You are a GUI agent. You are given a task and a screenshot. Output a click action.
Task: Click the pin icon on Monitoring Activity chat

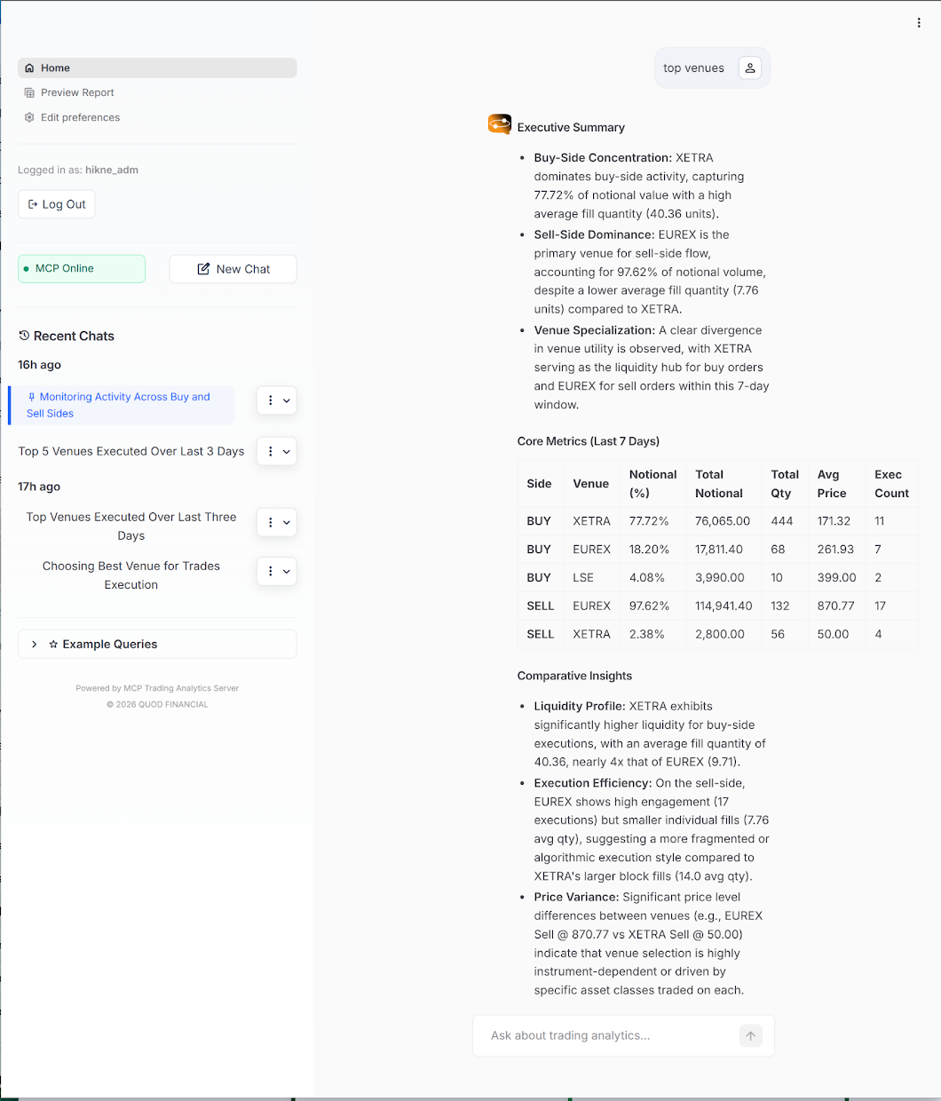(32, 397)
